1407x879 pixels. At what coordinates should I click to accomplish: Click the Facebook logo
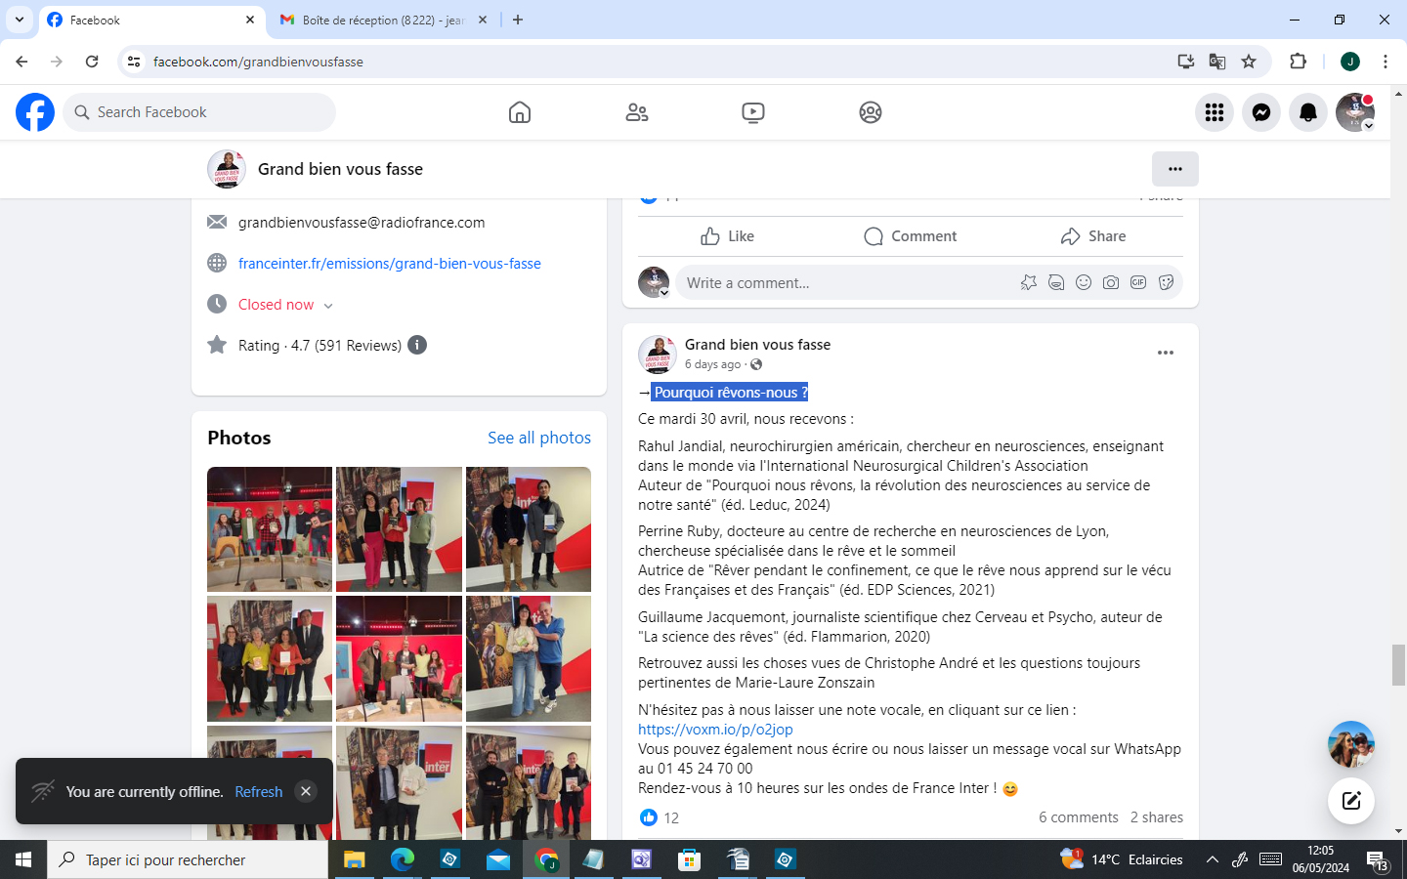[x=35, y=112]
